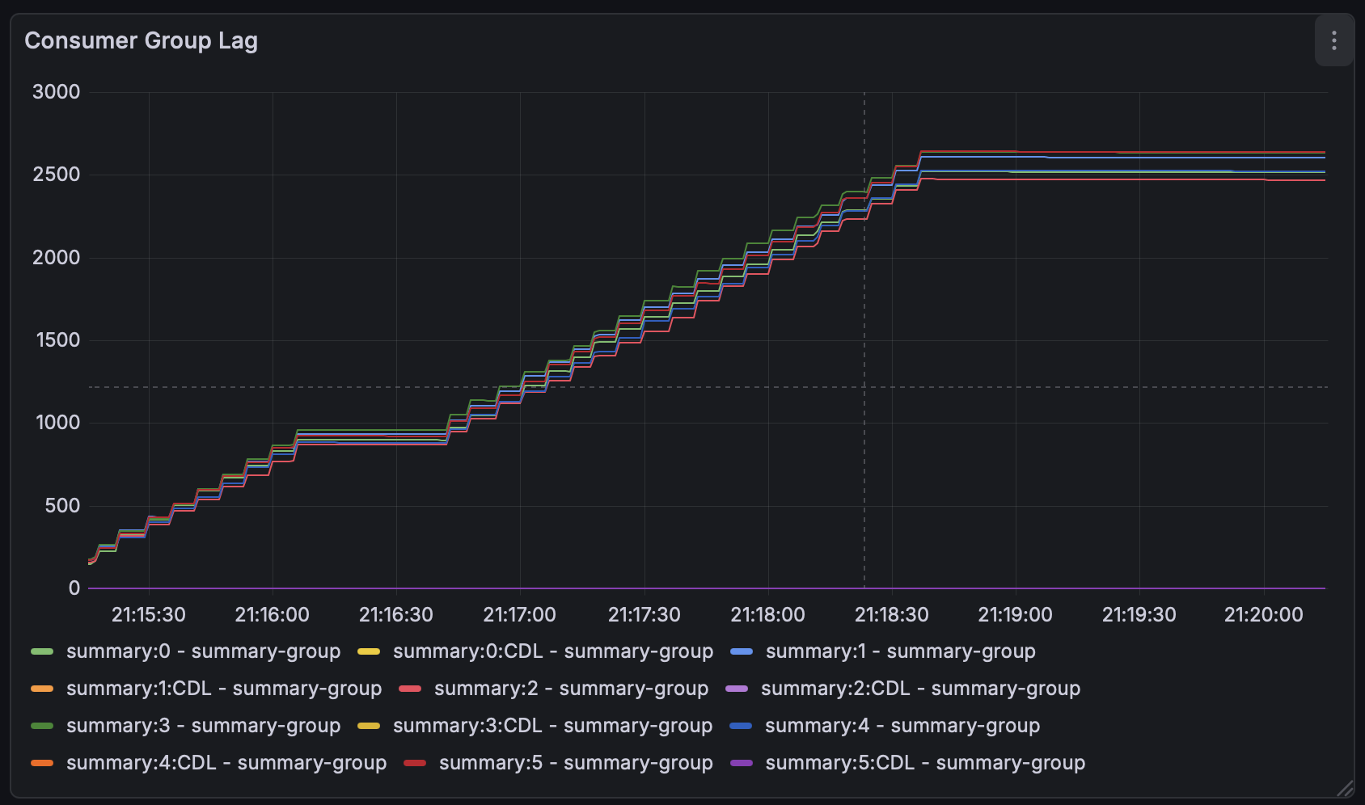Click the green swatch next to summary:0
The width and height of the screenshot is (1365, 805).
[x=42, y=651]
